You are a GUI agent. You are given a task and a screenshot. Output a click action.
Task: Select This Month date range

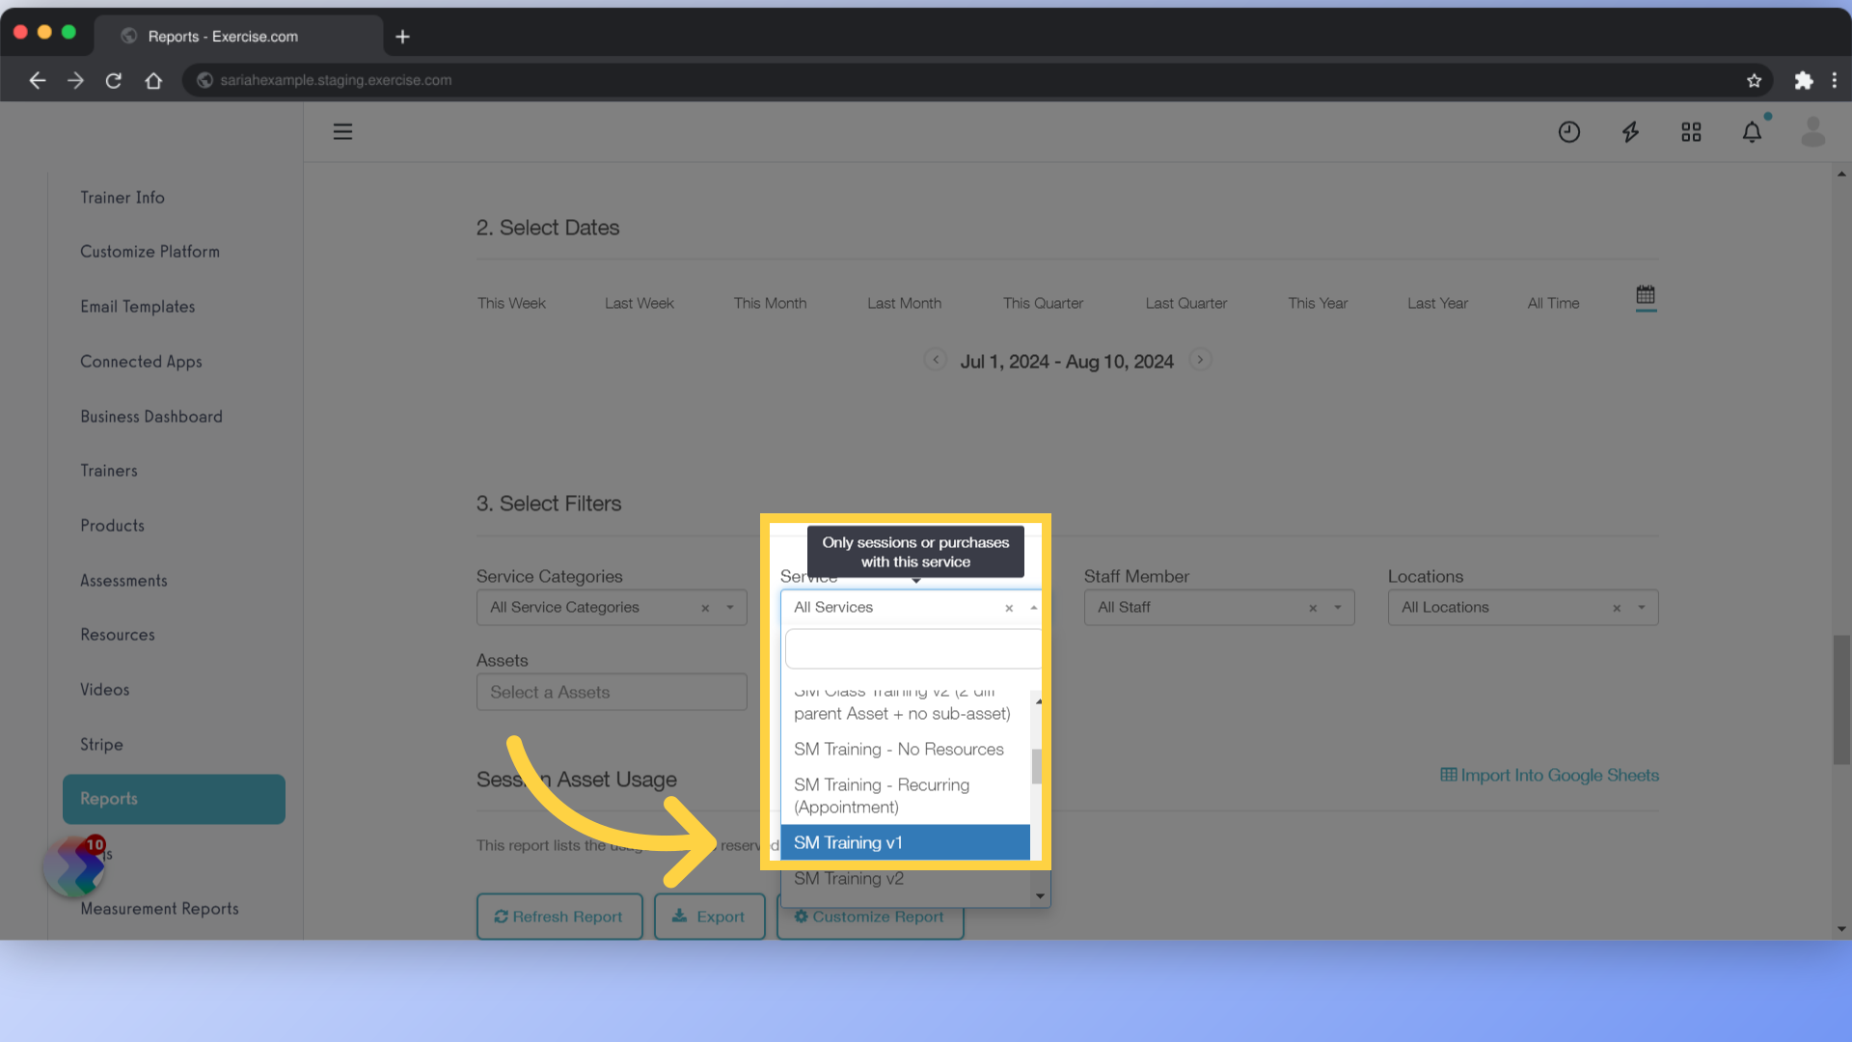tap(770, 303)
